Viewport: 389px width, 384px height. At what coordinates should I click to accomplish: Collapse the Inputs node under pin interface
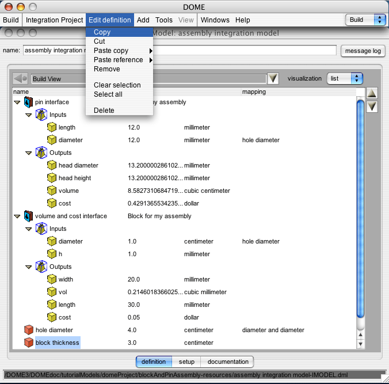pos(29,115)
